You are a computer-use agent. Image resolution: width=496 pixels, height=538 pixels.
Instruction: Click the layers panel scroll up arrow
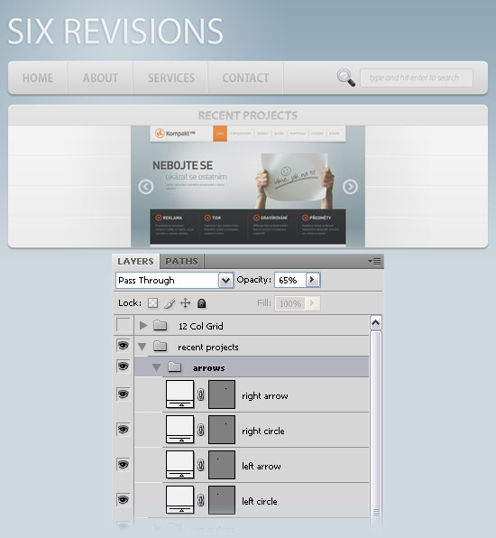pyautogui.click(x=376, y=323)
